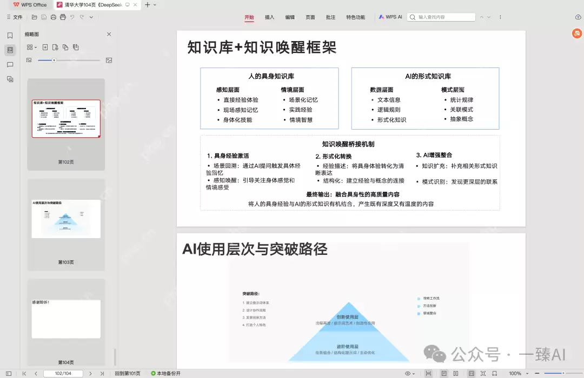Select the page 103 thumbnail in the panel

tap(66, 219)
